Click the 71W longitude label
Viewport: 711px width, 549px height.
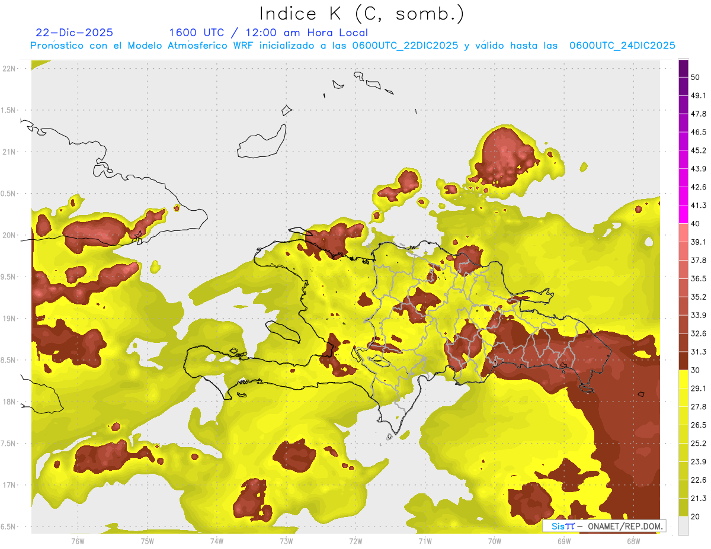pyautogui.click(x=425, y=541)
